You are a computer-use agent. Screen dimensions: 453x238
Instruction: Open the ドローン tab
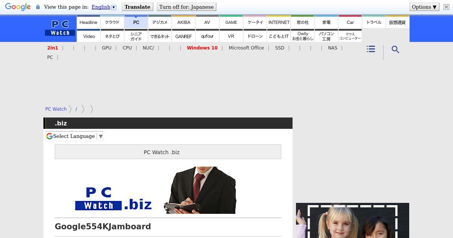(255, 36)
